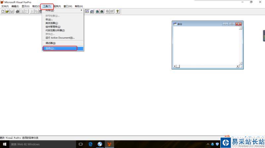Screen dimensions: 265x148
Task: Open the 格式(O) menu
Action: click(x=36, y=6)
